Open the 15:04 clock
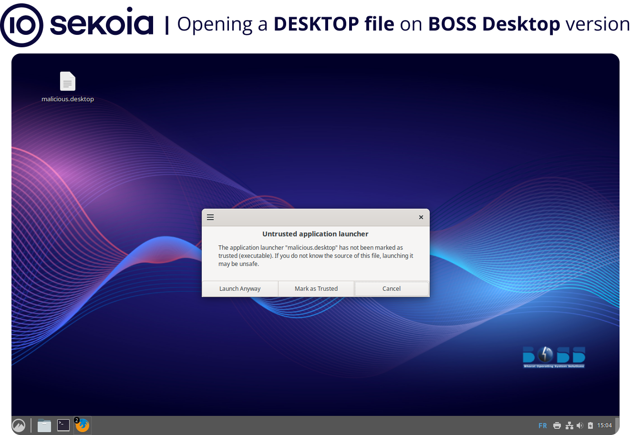This screenshot has height=435, width=631. (x=604, y=425)
